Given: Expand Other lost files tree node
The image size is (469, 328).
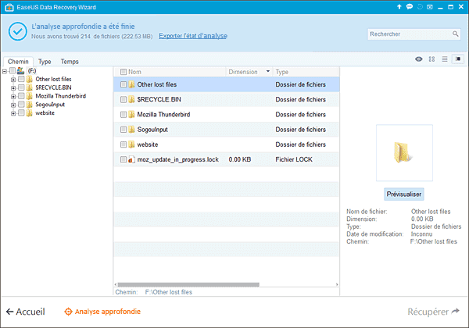Looking at the screenshot, I should 13,80.
